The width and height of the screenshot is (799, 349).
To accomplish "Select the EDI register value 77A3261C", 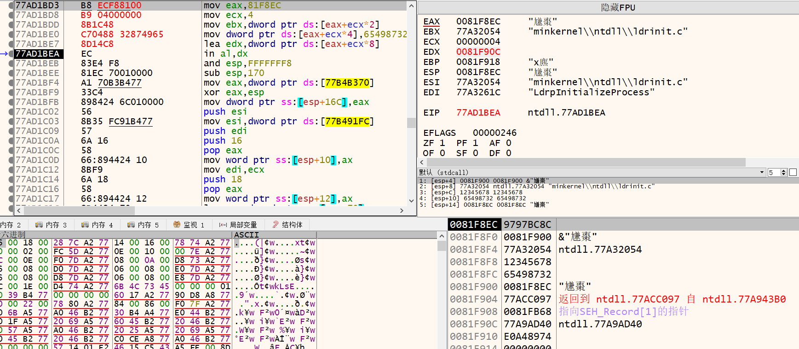I will pos(478,93).
